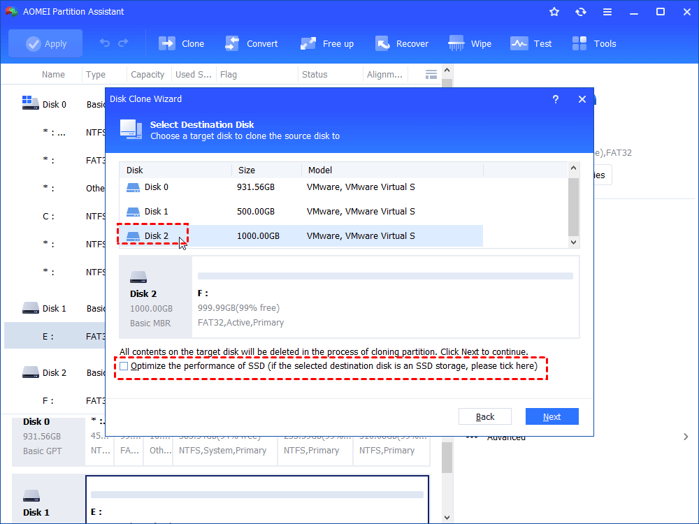Click the refresh icon in title bar

pos(580,12)
